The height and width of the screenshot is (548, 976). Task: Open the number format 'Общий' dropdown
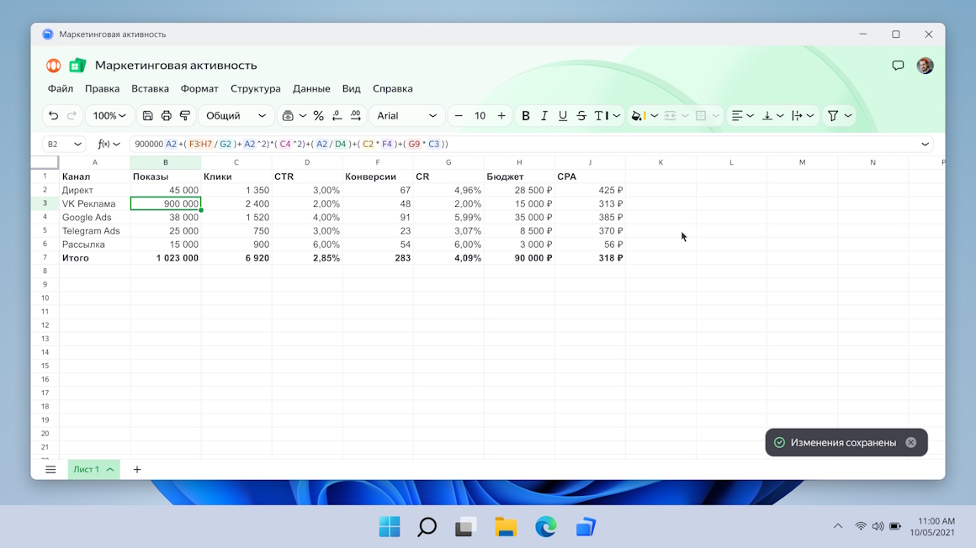(236, 116)
